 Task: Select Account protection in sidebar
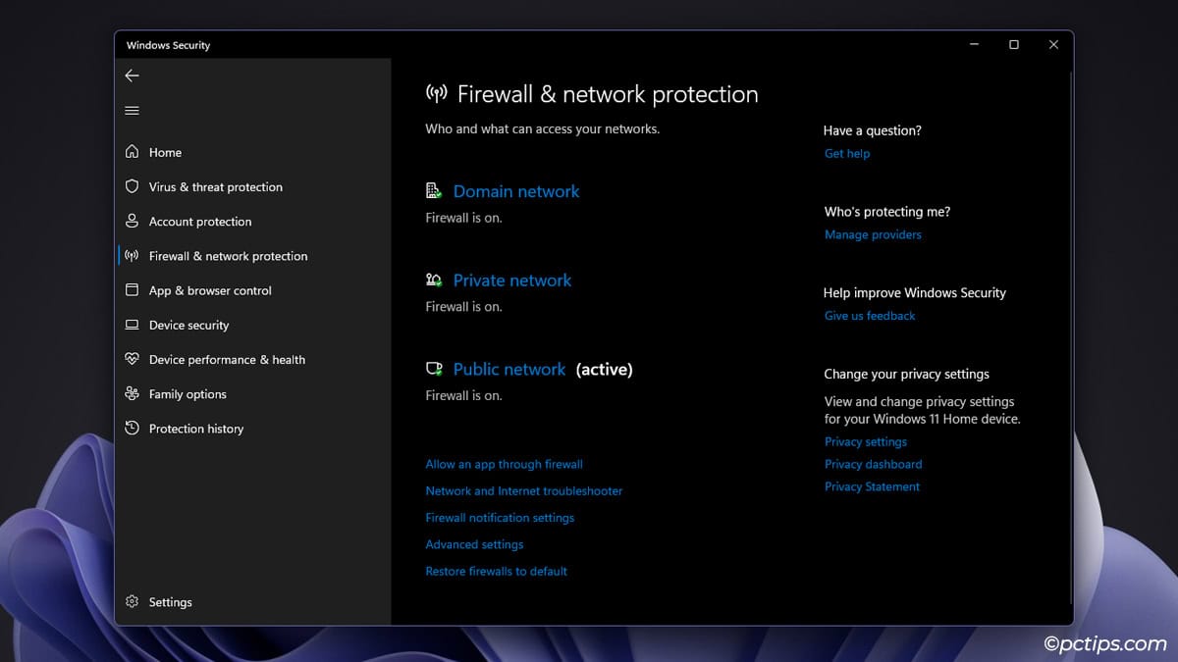(x=200, y=222)
